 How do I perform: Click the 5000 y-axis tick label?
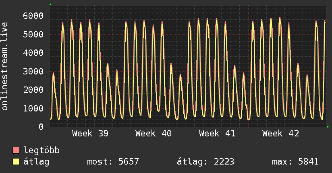click(33, 34)
